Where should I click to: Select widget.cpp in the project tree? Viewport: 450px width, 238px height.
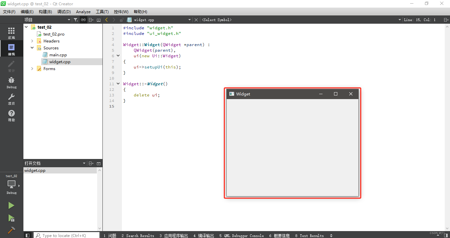click(60, 62)
